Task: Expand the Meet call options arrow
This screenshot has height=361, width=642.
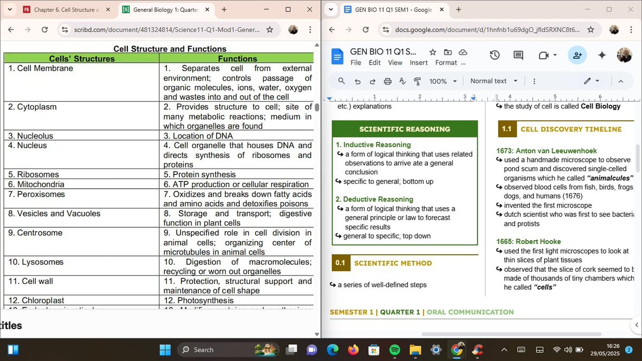Action: click(555, 55)
